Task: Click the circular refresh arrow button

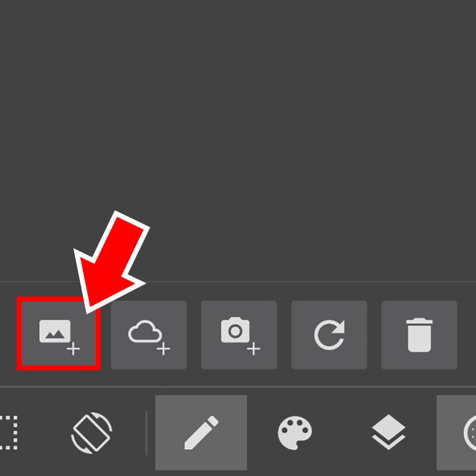Action: point(329,335)
